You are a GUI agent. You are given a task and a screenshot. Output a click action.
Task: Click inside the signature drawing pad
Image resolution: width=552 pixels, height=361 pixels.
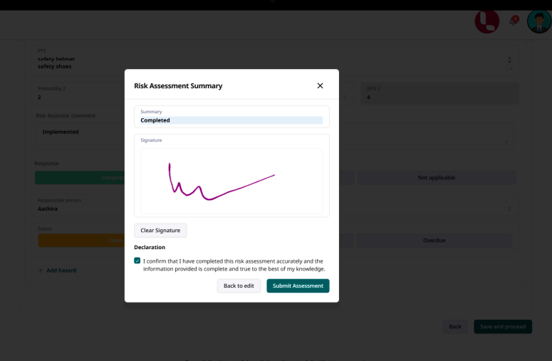coord(231,181)
